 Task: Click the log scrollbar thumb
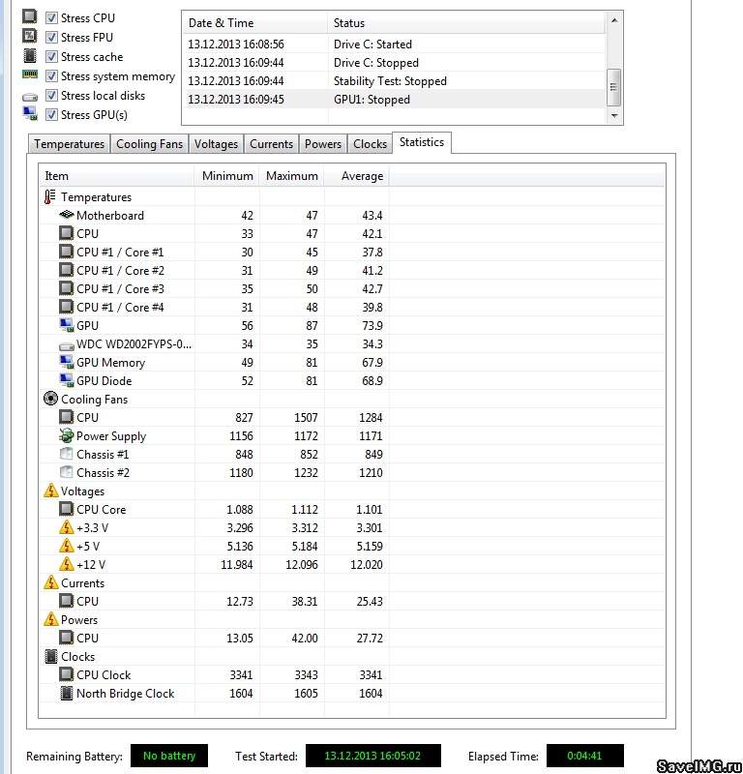point(613,87)
